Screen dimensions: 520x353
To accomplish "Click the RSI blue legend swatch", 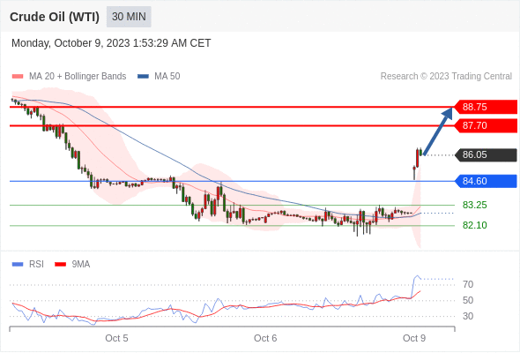I will pos(18,265).
